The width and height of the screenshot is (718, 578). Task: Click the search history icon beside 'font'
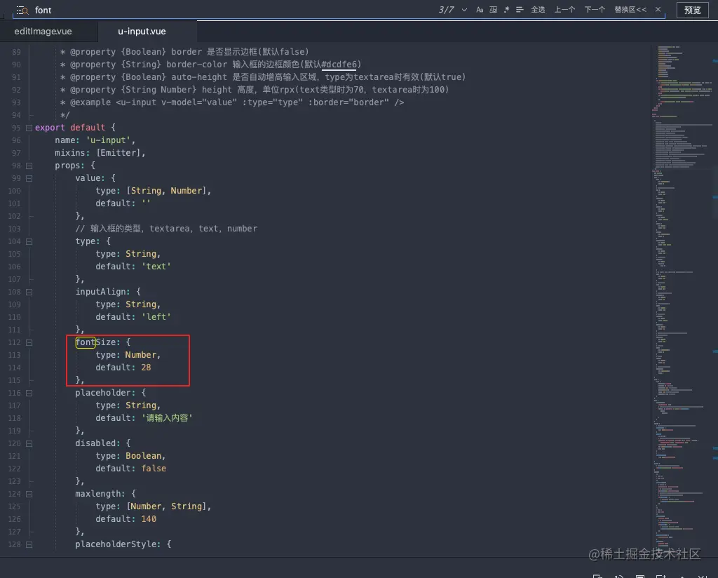[22, 10]
